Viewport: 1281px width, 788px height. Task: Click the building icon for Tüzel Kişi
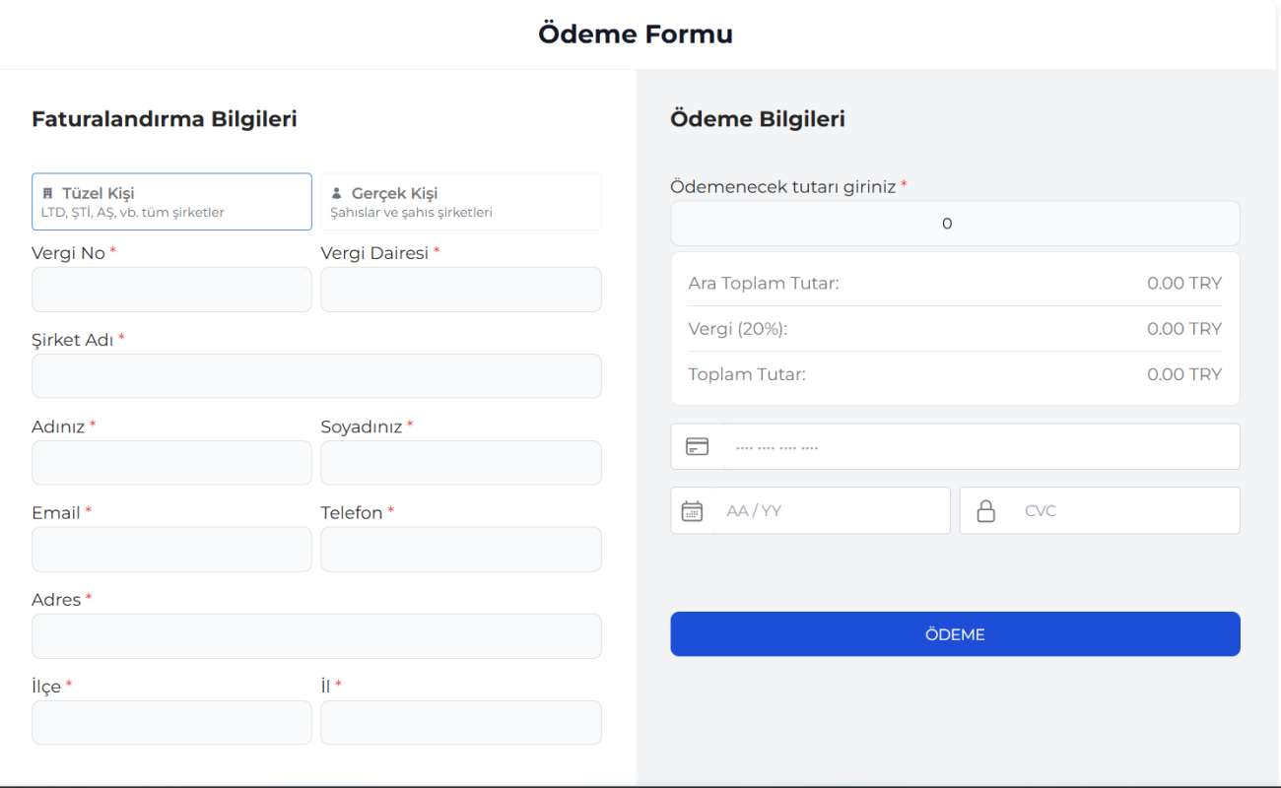[x=47, y=194]
